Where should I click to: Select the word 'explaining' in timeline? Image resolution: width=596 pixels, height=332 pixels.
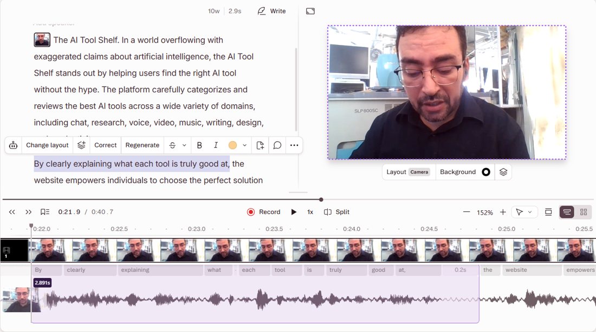coord(160,270)
